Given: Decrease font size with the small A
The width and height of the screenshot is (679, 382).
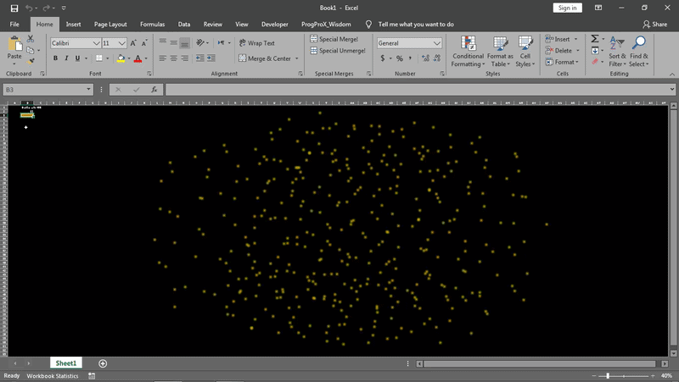Looking at the screenshot, I should coord(144,43).
